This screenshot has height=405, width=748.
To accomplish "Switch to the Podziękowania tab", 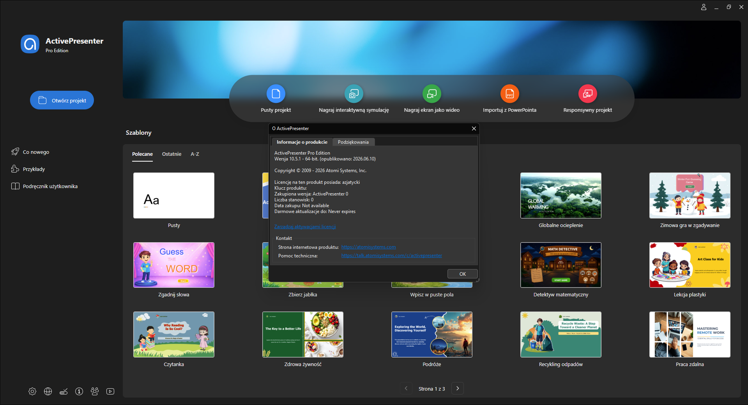I will click(x=353, y=142).
